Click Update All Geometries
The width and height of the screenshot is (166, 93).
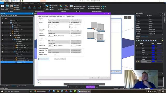pos(94,6)
